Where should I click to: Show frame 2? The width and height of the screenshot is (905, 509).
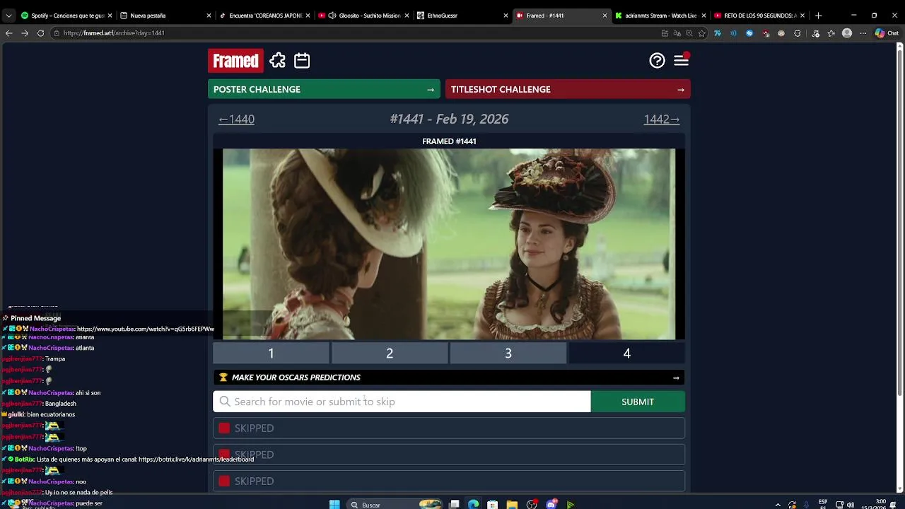390,353
